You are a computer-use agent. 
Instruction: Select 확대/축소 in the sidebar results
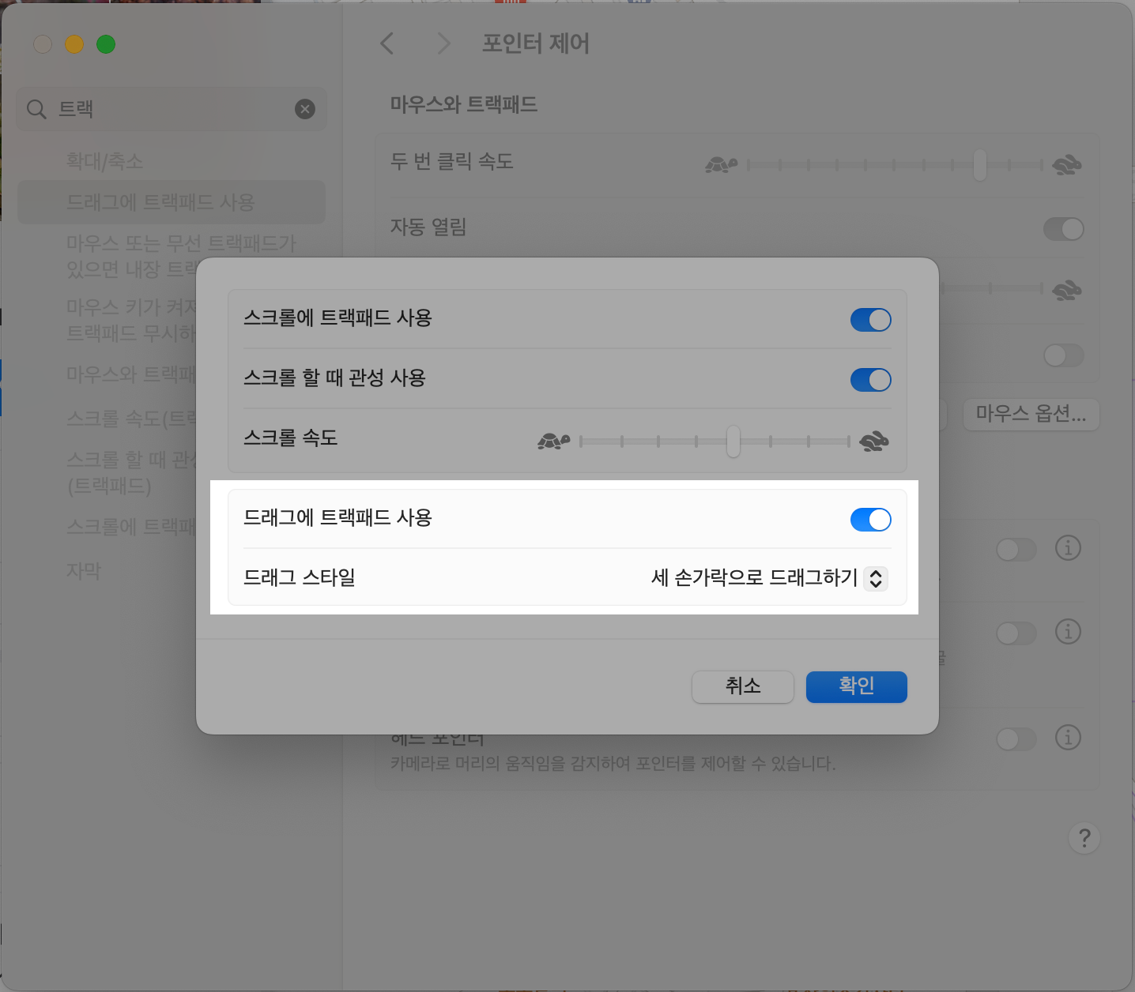(105, 160)
